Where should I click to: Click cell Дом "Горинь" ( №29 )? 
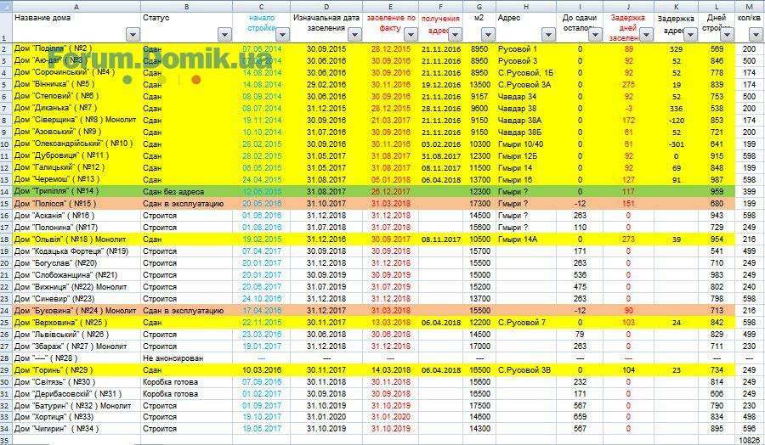tap(76, 370)
